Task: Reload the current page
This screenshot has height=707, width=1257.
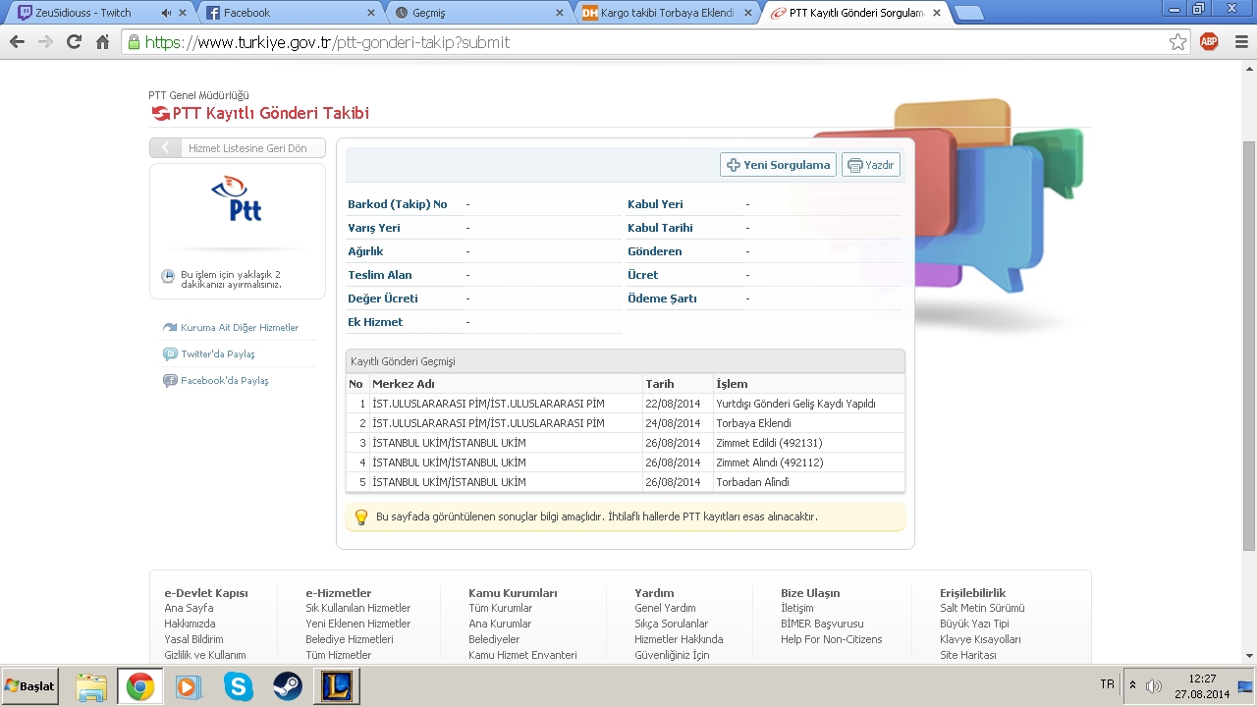Action: coord(74,42)
